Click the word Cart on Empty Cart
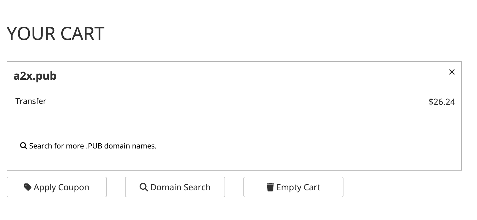477x220 pixels. 312,188
